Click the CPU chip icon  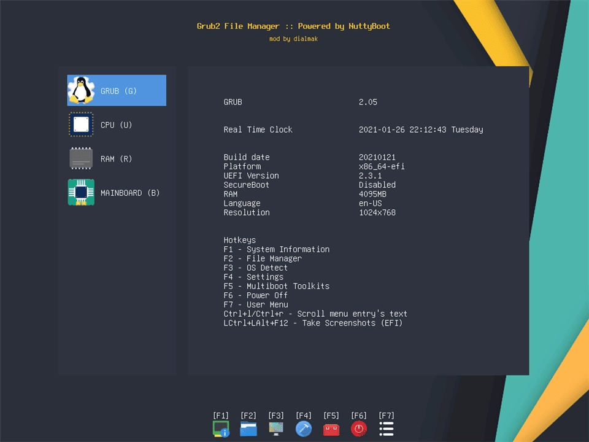pyautogui.click(x=81, y=125)
